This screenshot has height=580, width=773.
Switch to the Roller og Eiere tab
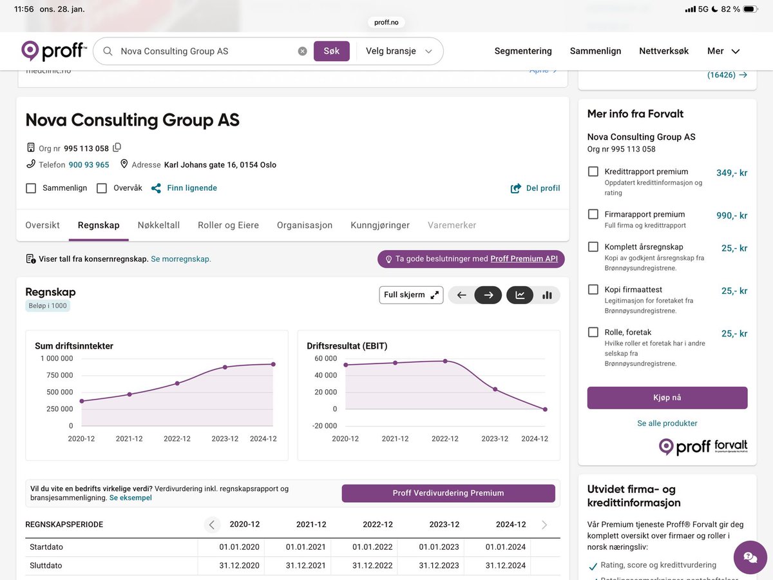[x=228, y=225]
